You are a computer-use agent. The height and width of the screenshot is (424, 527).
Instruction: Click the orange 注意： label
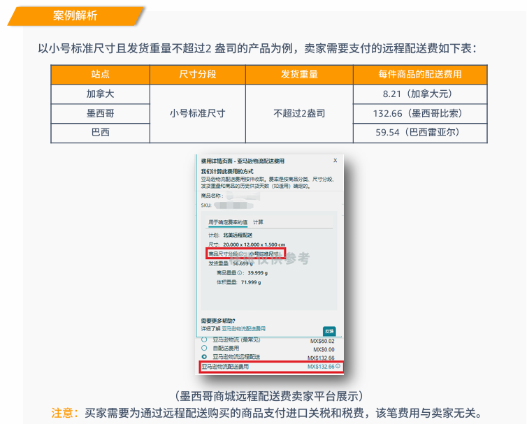pyautogui.click(x=65, y=413)
